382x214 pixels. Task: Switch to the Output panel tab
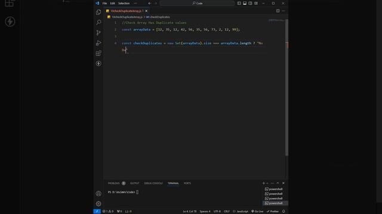[134, 183]
